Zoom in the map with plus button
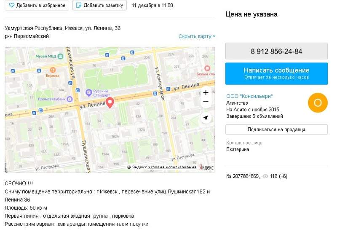 point(206,92)
